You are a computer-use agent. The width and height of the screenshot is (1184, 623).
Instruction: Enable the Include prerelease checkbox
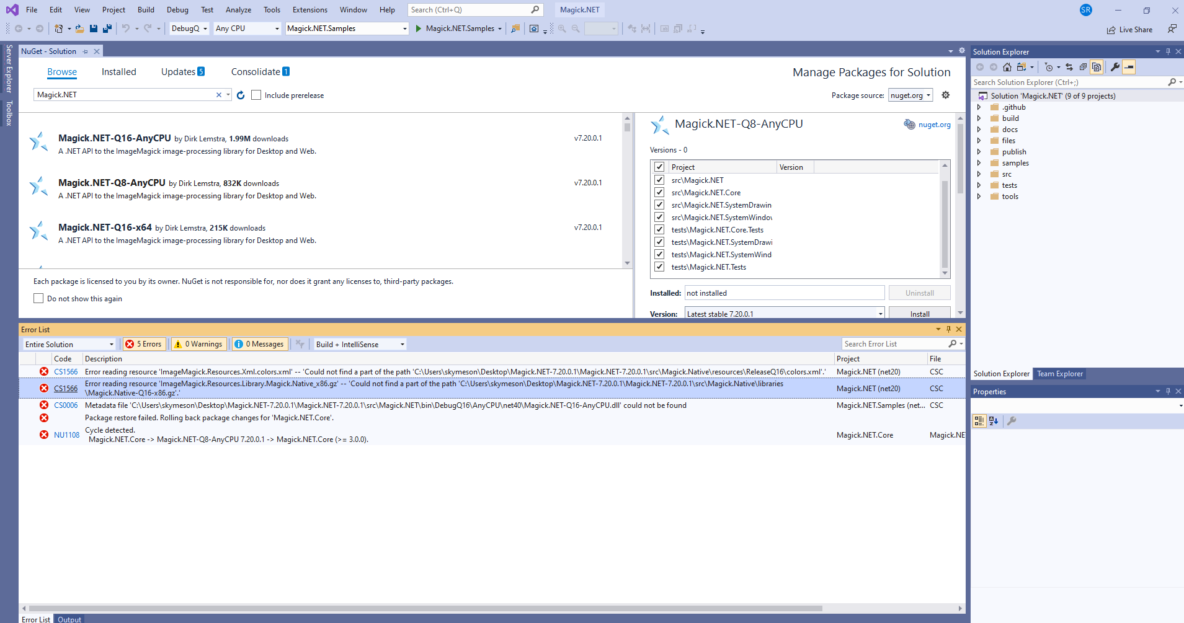coord(256,95)
